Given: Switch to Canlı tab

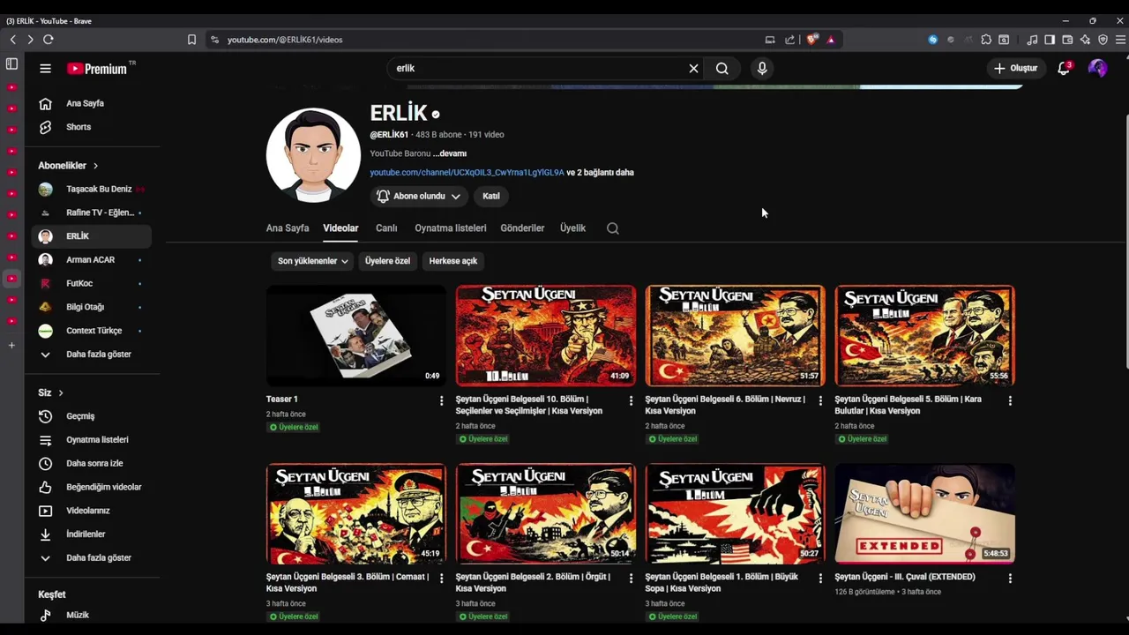Looking at the screenshot, I should (x=386, y=228).
